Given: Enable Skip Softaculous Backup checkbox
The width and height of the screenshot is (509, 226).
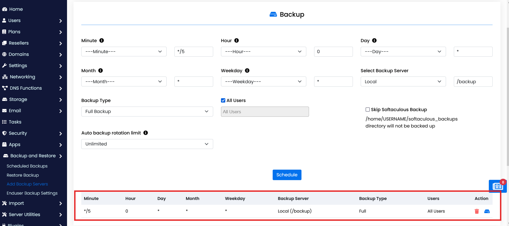Looking at the screenshot, I should point(368,110).
